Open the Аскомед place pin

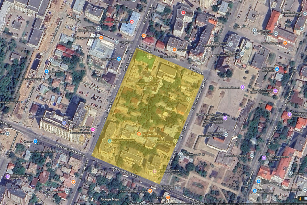pyautogui.click(x=290, y=173)
